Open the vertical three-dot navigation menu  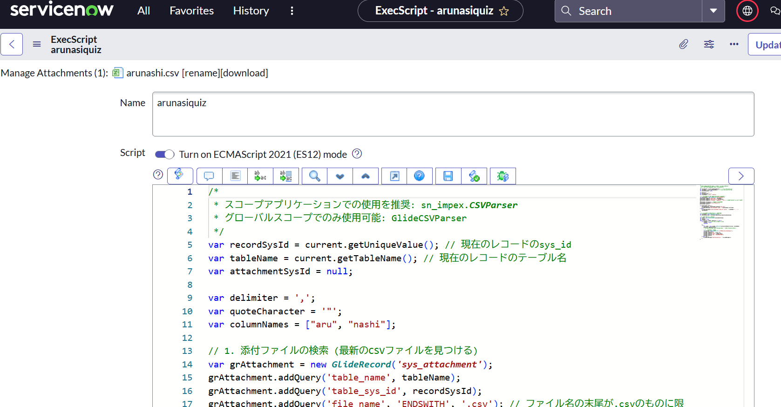292,11
